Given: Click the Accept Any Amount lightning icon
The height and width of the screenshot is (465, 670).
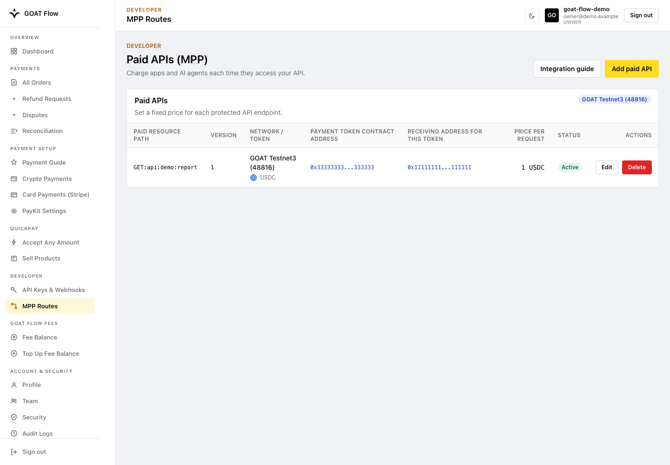Looking at the screenshot, I should click(x=14, y=242).
